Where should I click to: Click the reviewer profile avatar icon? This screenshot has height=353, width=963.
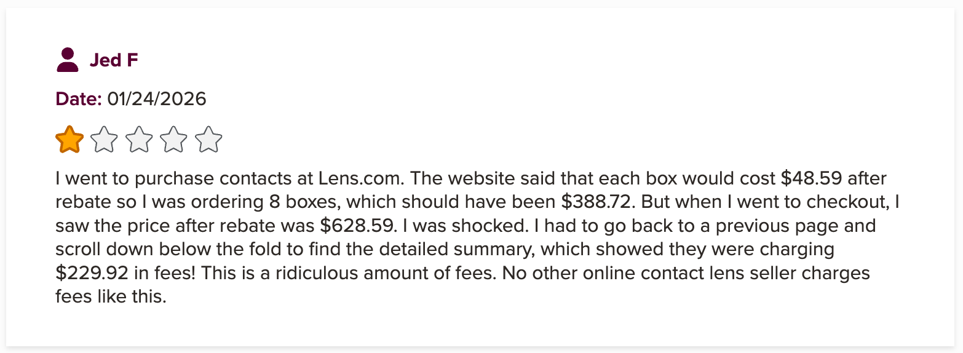pos(67,60)
